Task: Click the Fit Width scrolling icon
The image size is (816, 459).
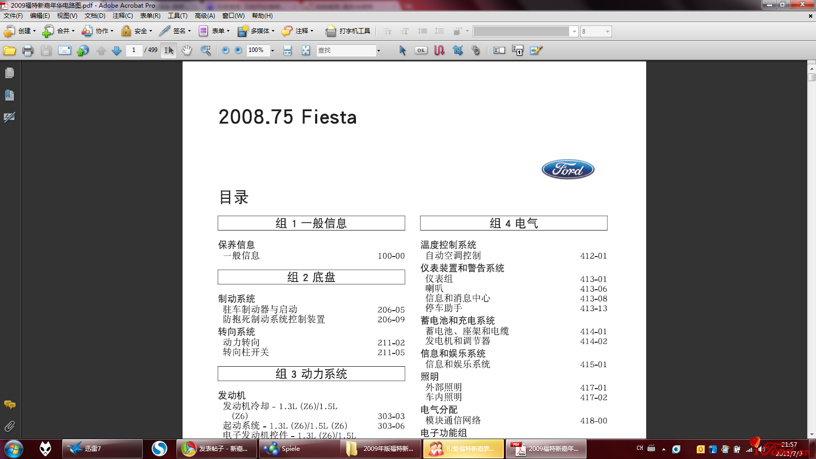Action: point(288,50)
